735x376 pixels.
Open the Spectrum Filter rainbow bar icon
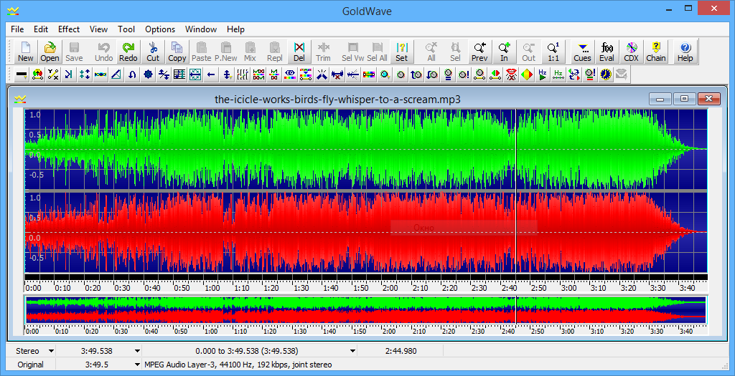(370, 74)
